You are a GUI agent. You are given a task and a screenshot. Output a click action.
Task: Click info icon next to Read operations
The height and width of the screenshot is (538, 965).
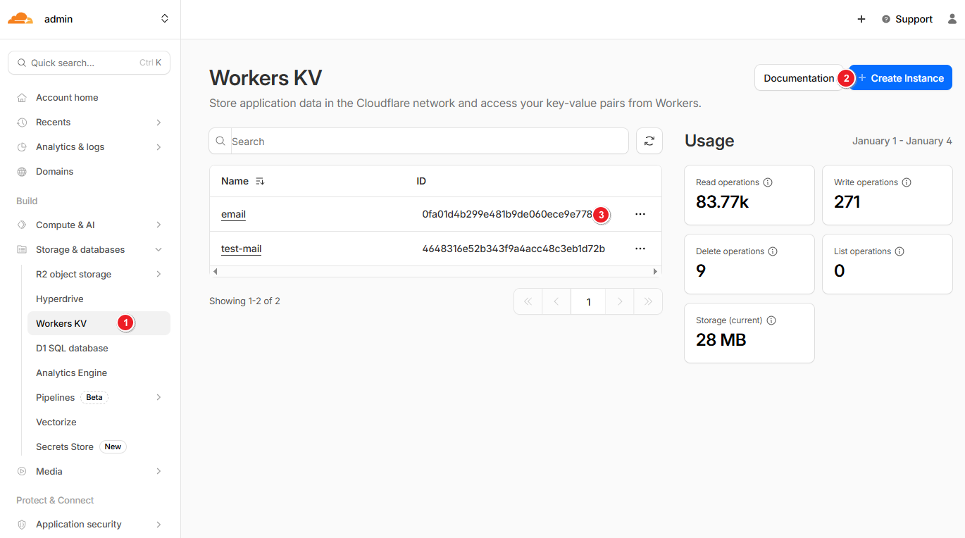768,182
